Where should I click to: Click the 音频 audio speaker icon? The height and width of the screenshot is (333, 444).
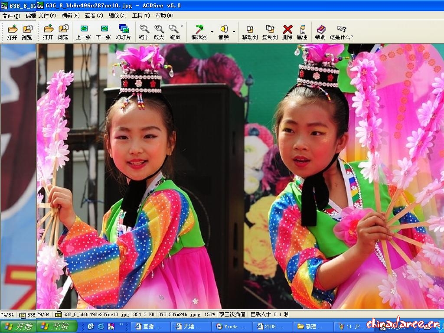click(223, 32)
